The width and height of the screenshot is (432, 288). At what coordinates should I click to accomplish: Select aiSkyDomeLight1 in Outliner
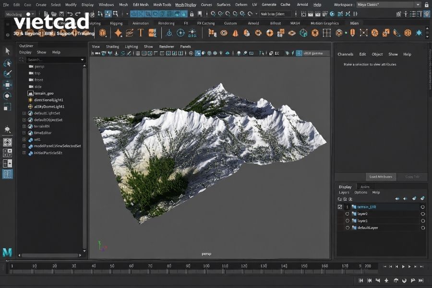click(x=49, y=107)
